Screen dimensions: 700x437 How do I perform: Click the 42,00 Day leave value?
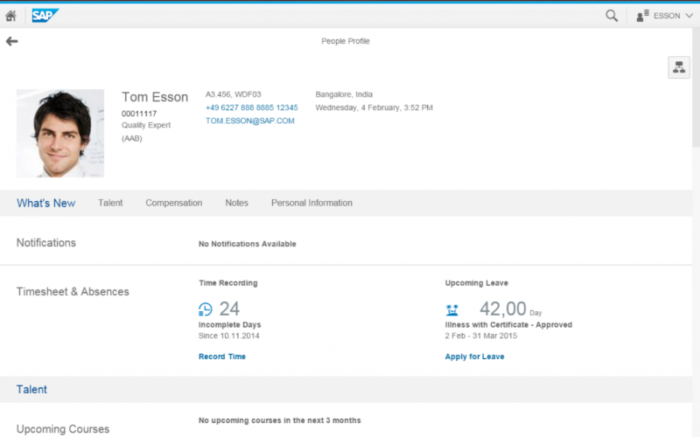(x=510, y=309)
